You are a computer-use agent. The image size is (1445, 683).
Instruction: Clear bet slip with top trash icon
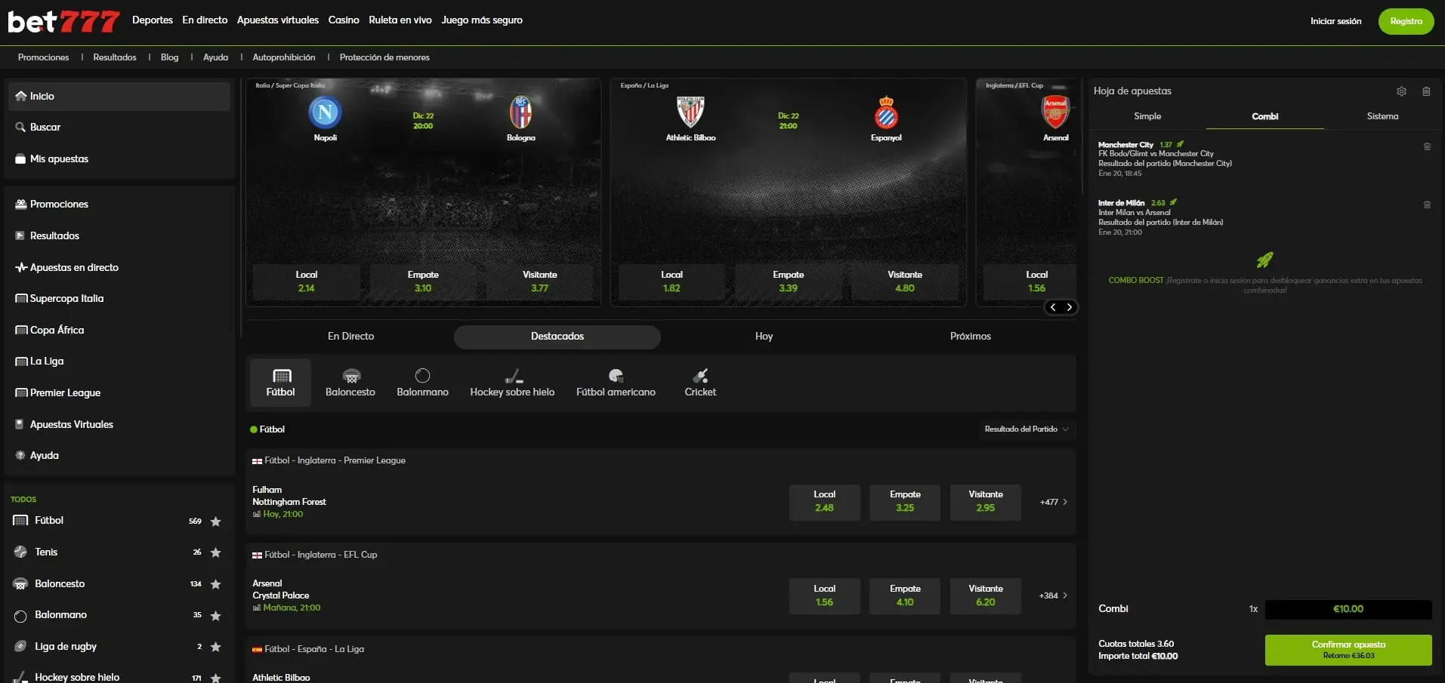coord(1426,91)
